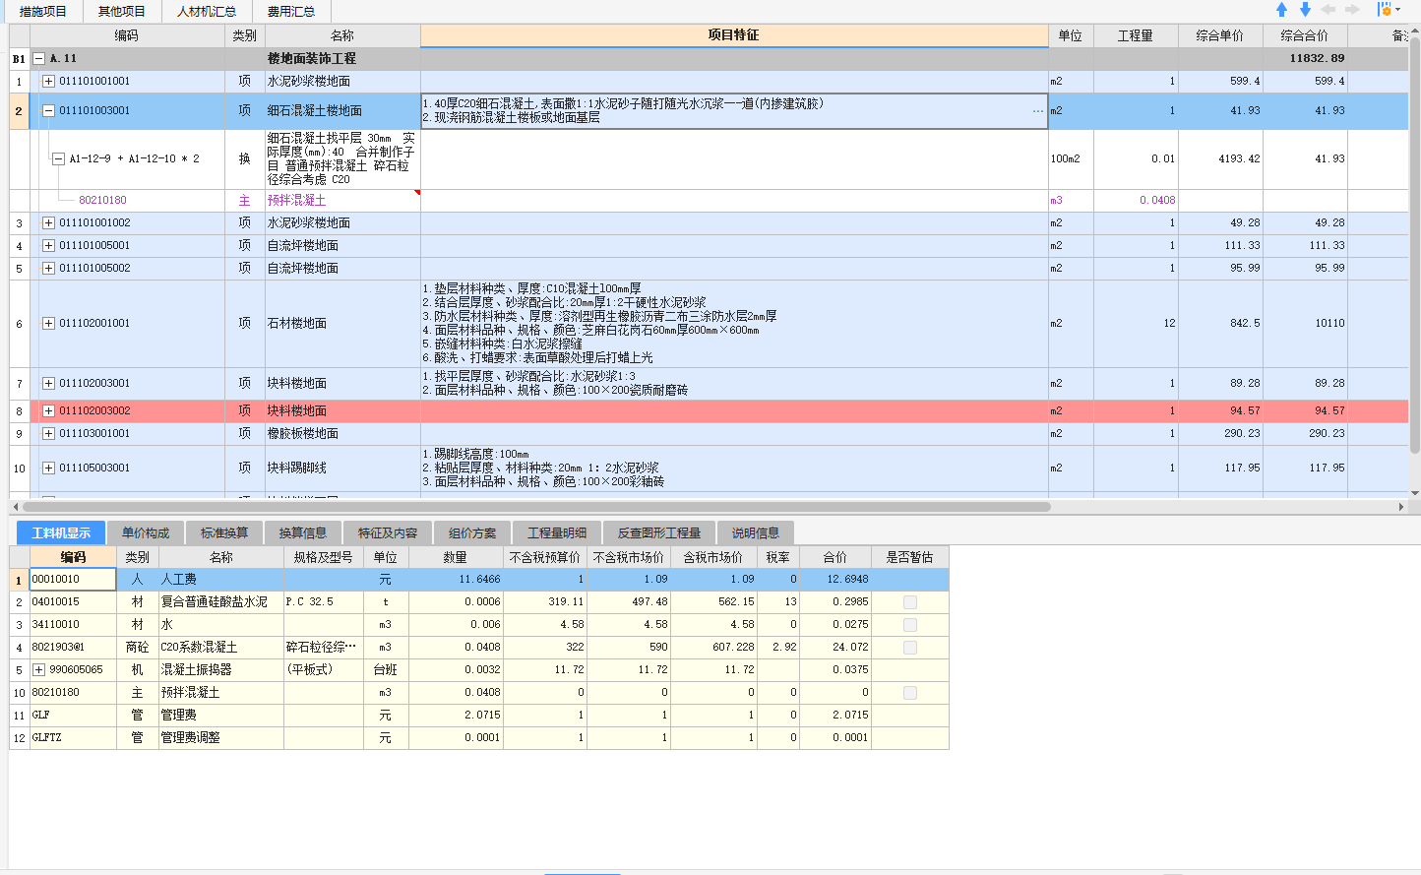Click the 管理费调整 name cell
Image resolution: width=1421 pixels, height=875 pixels.
(x=221, y=738)
